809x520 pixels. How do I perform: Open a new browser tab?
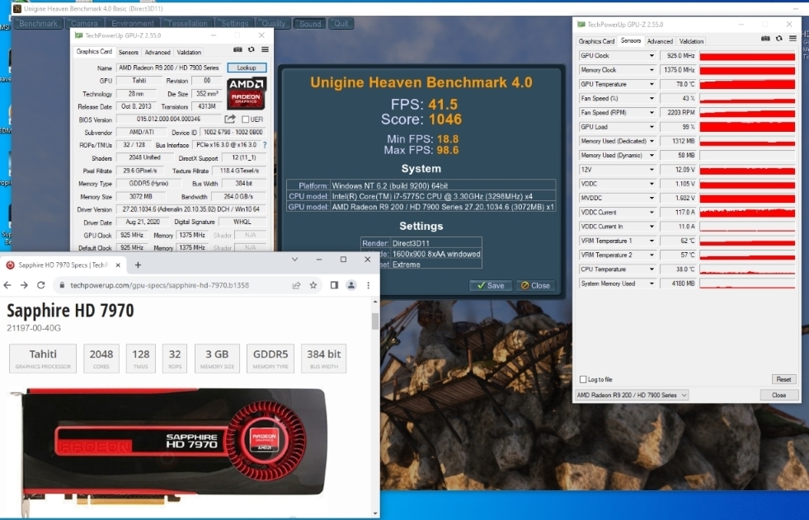(x=138, y=265)
